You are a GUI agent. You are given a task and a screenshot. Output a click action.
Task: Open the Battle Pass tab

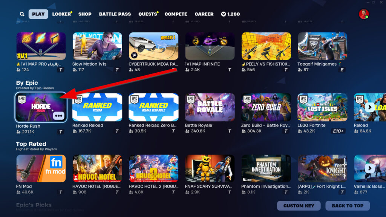115,14
